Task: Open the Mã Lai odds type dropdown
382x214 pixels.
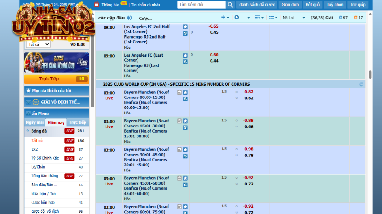Action: (292, 18)
